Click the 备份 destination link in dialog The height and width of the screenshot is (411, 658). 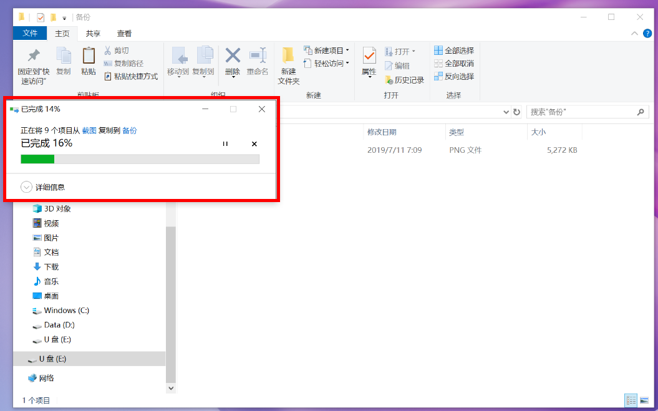point(129,130)
